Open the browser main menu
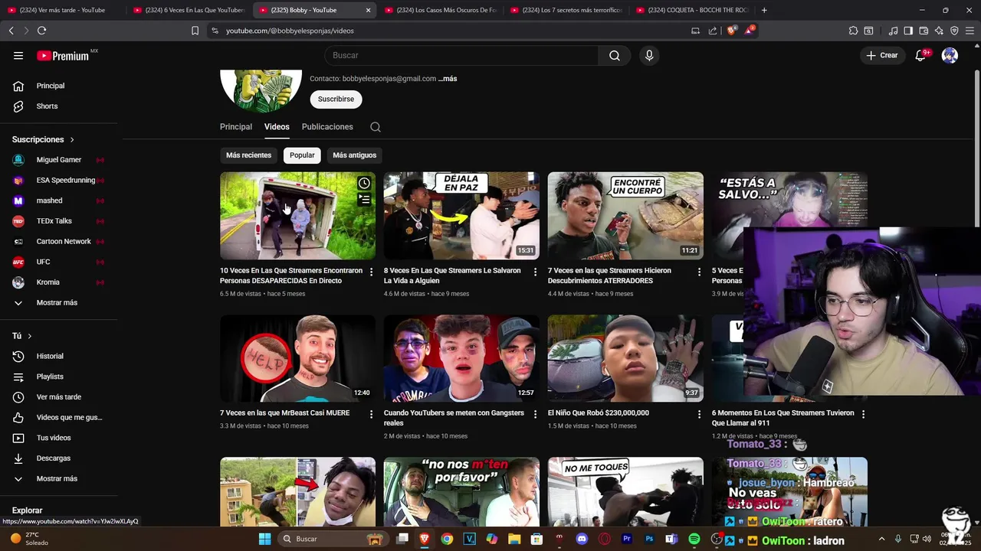The image size is (981, 551). click(970, 31)
